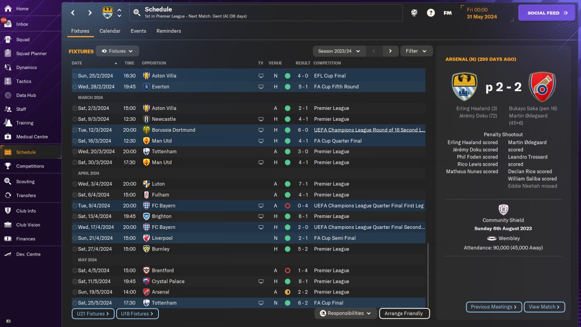Select the FA Cup Final fixture row
Viewport: 581px width, 327px height.
click(x=248, y=303)
